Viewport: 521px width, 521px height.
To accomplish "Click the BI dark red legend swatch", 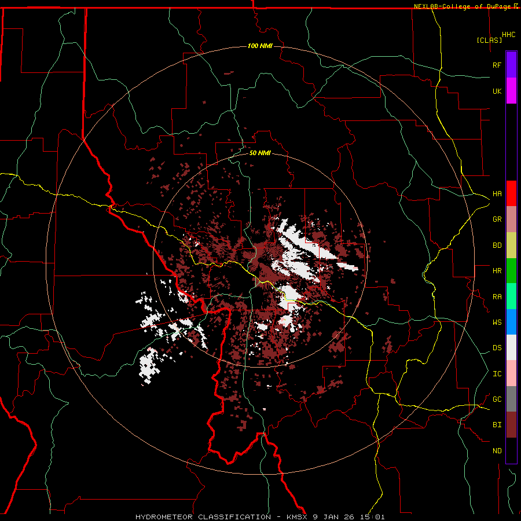I will [x=511, y=425].
